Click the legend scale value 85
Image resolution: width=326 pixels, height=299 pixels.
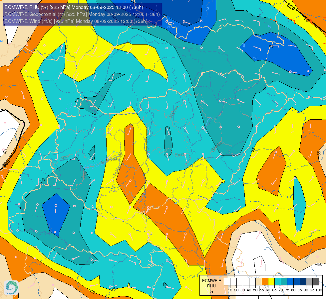(x=300, y=290)
